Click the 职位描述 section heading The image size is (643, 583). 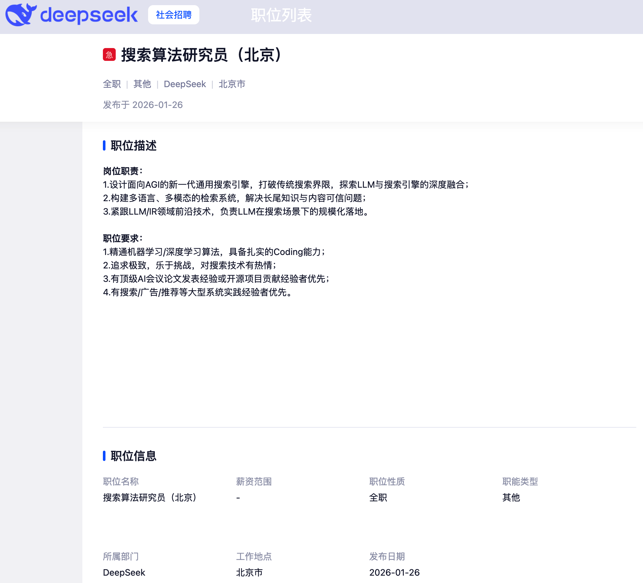point(133,145)
